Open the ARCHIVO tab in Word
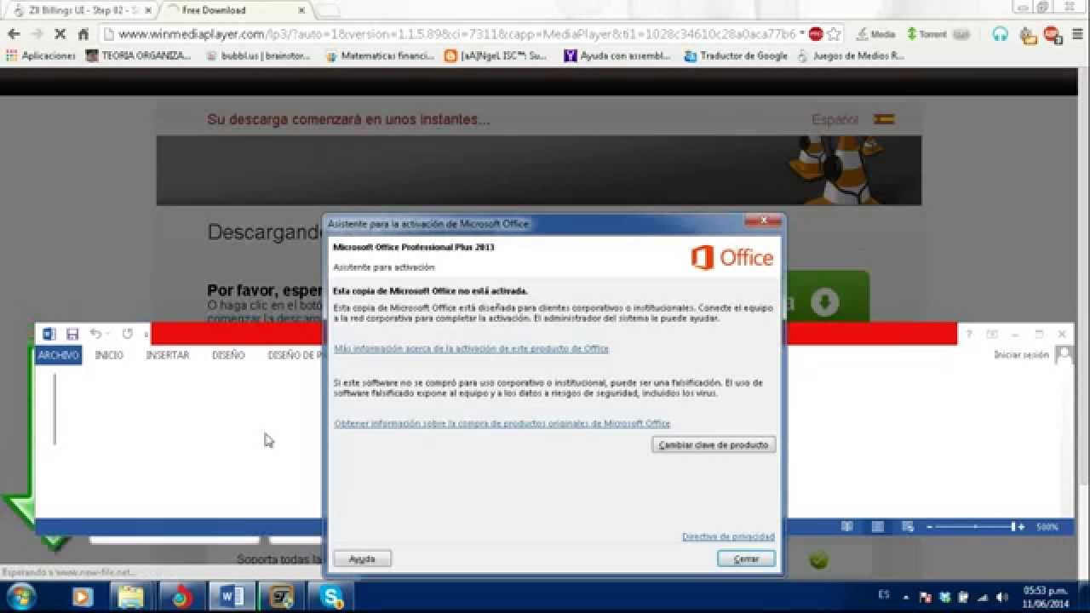This screenshot has height=613, width=1090. [59, 355]
